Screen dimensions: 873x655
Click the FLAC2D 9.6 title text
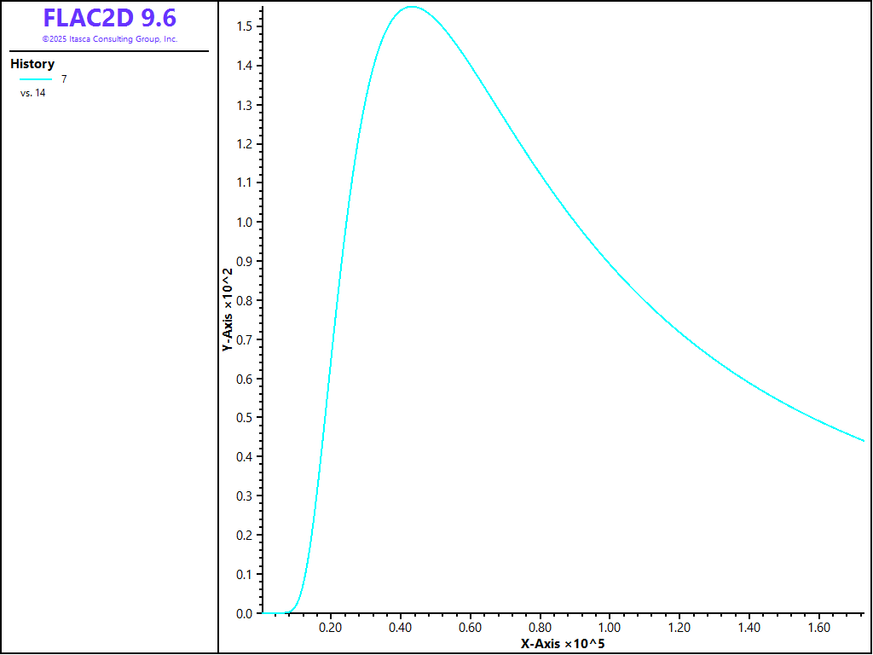(109, 18)
